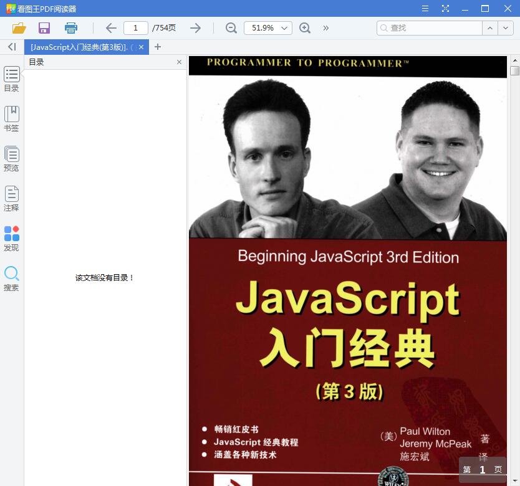The image size is (520, 486).
Task: Collapse the sidebar with the arrow icon
Action: 12,47
